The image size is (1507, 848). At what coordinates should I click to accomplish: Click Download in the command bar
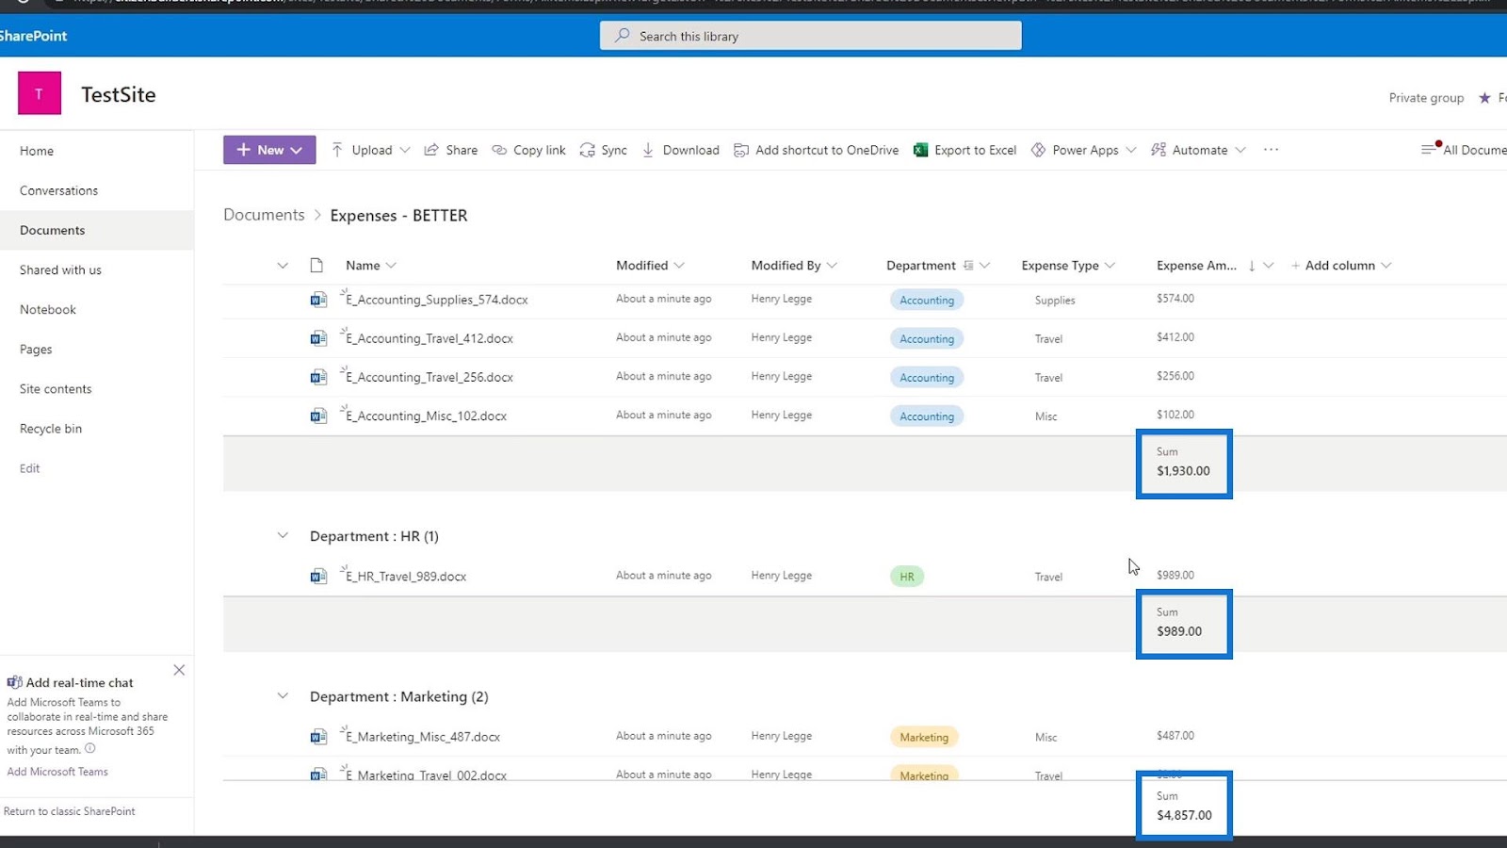(681, 150)
